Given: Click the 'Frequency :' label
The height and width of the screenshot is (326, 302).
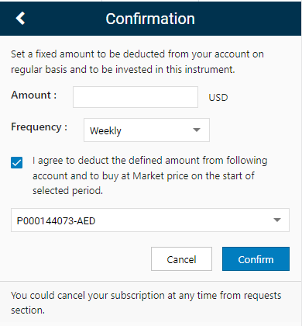Looking at the screenshot, I should coord(39,127).
